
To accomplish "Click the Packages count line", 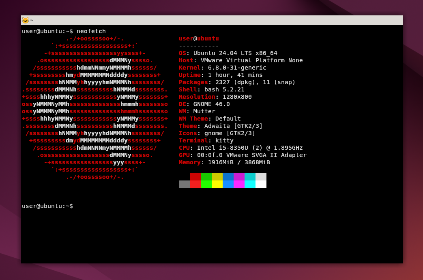I will [x=237, y=82].
